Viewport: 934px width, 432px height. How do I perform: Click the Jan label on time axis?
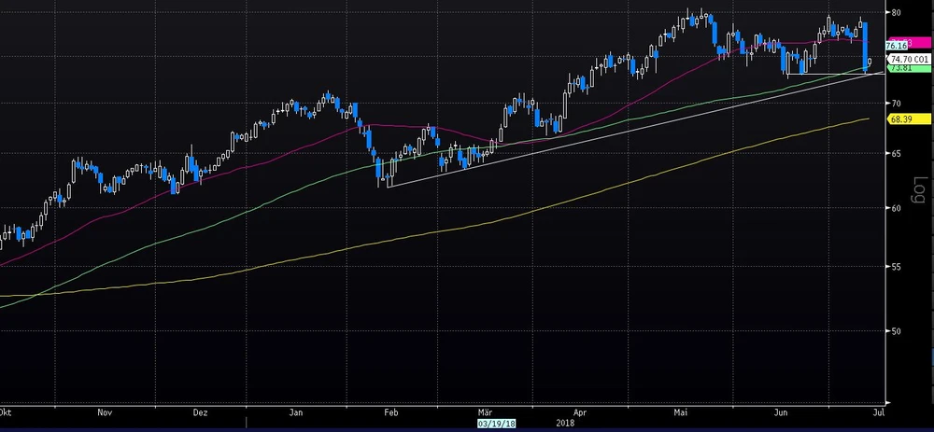(x=296, y=410)
